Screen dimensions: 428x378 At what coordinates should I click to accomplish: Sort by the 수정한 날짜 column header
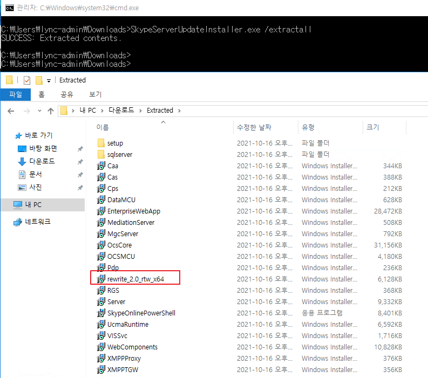[254, 127]
